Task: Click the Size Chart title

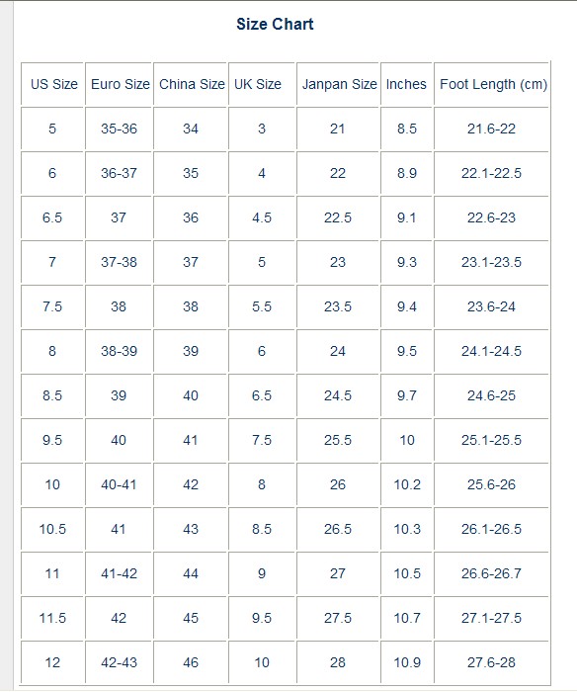Action: click(275, 25)
